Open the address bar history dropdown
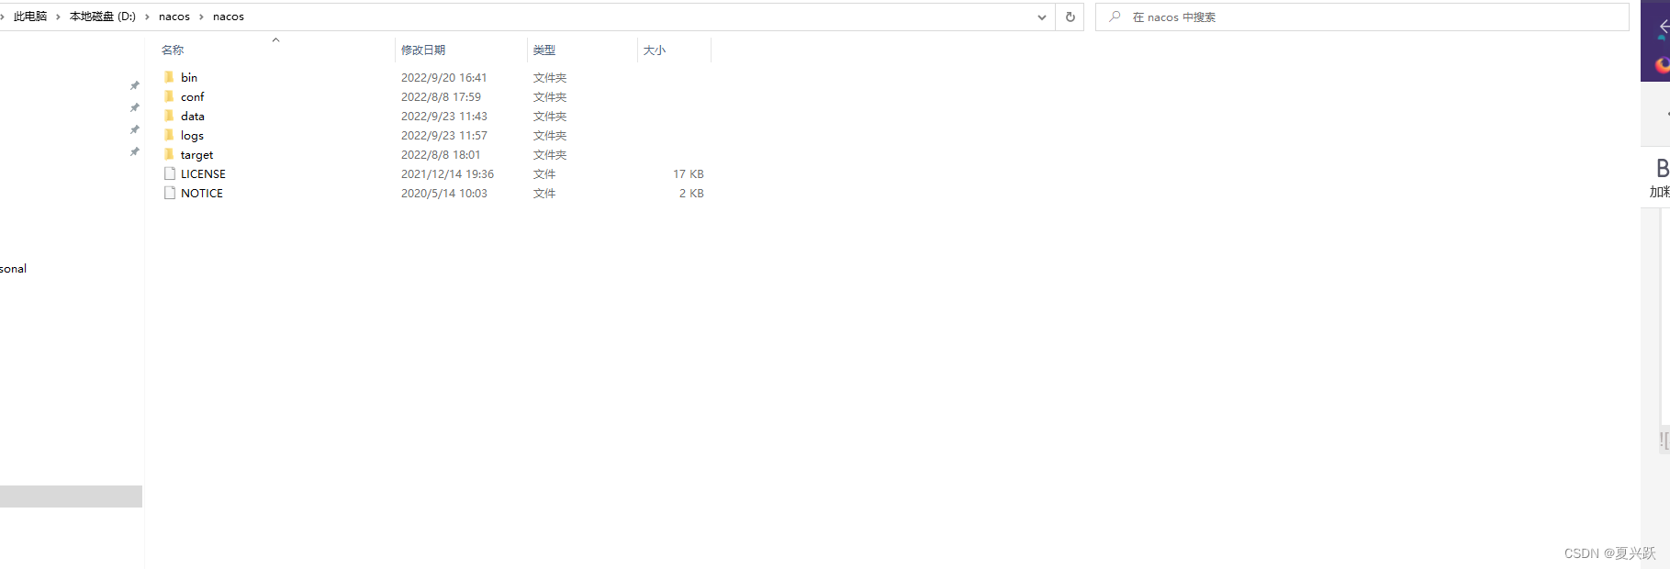 pos(1041,17)
